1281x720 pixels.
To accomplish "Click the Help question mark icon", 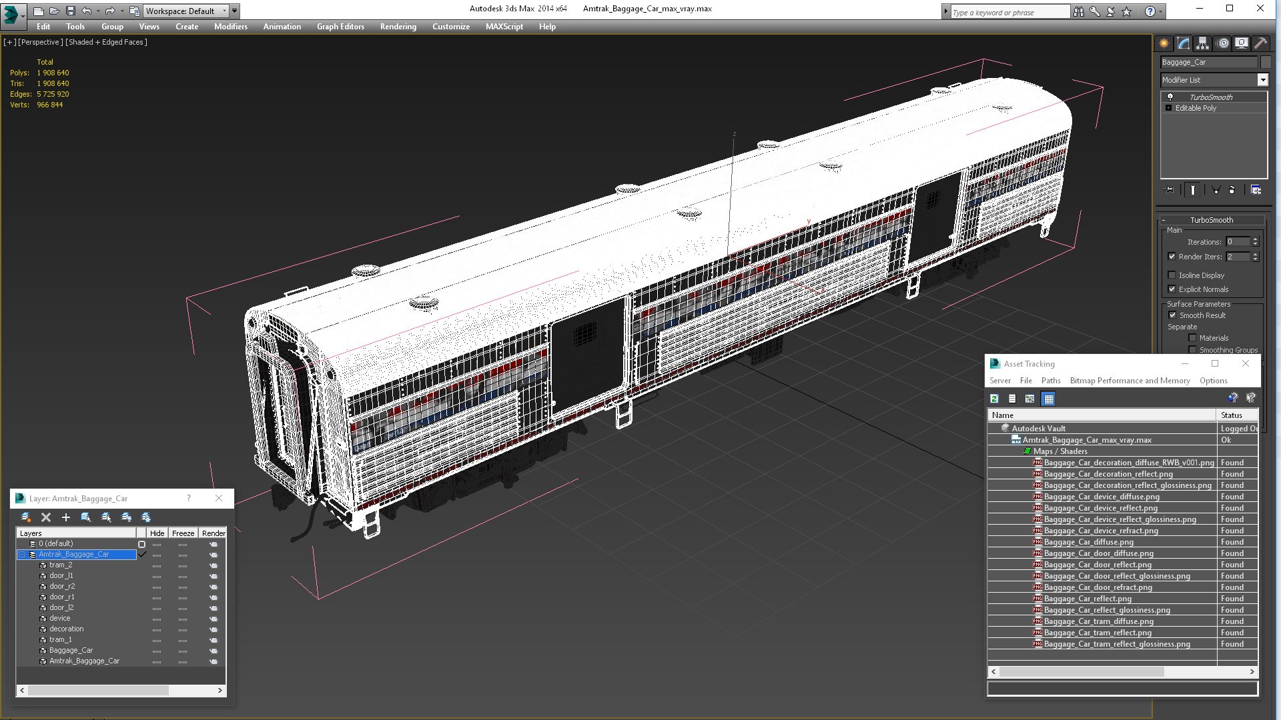I will click(x=1150, y=11).
